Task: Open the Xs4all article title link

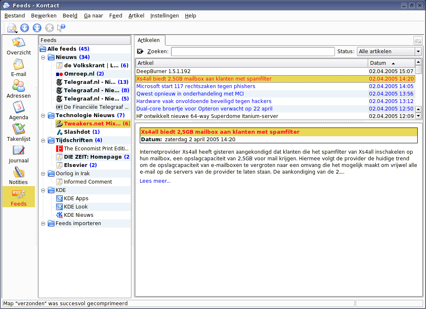Action: (x=220, y=132)
